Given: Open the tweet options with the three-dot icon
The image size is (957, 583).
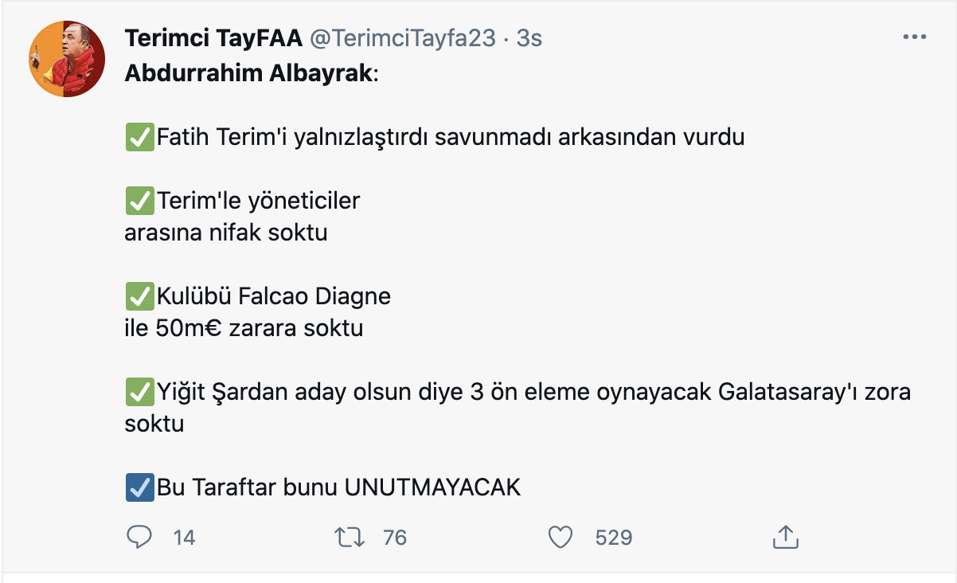Looking at the screenshot, I should tap(916, 35).
